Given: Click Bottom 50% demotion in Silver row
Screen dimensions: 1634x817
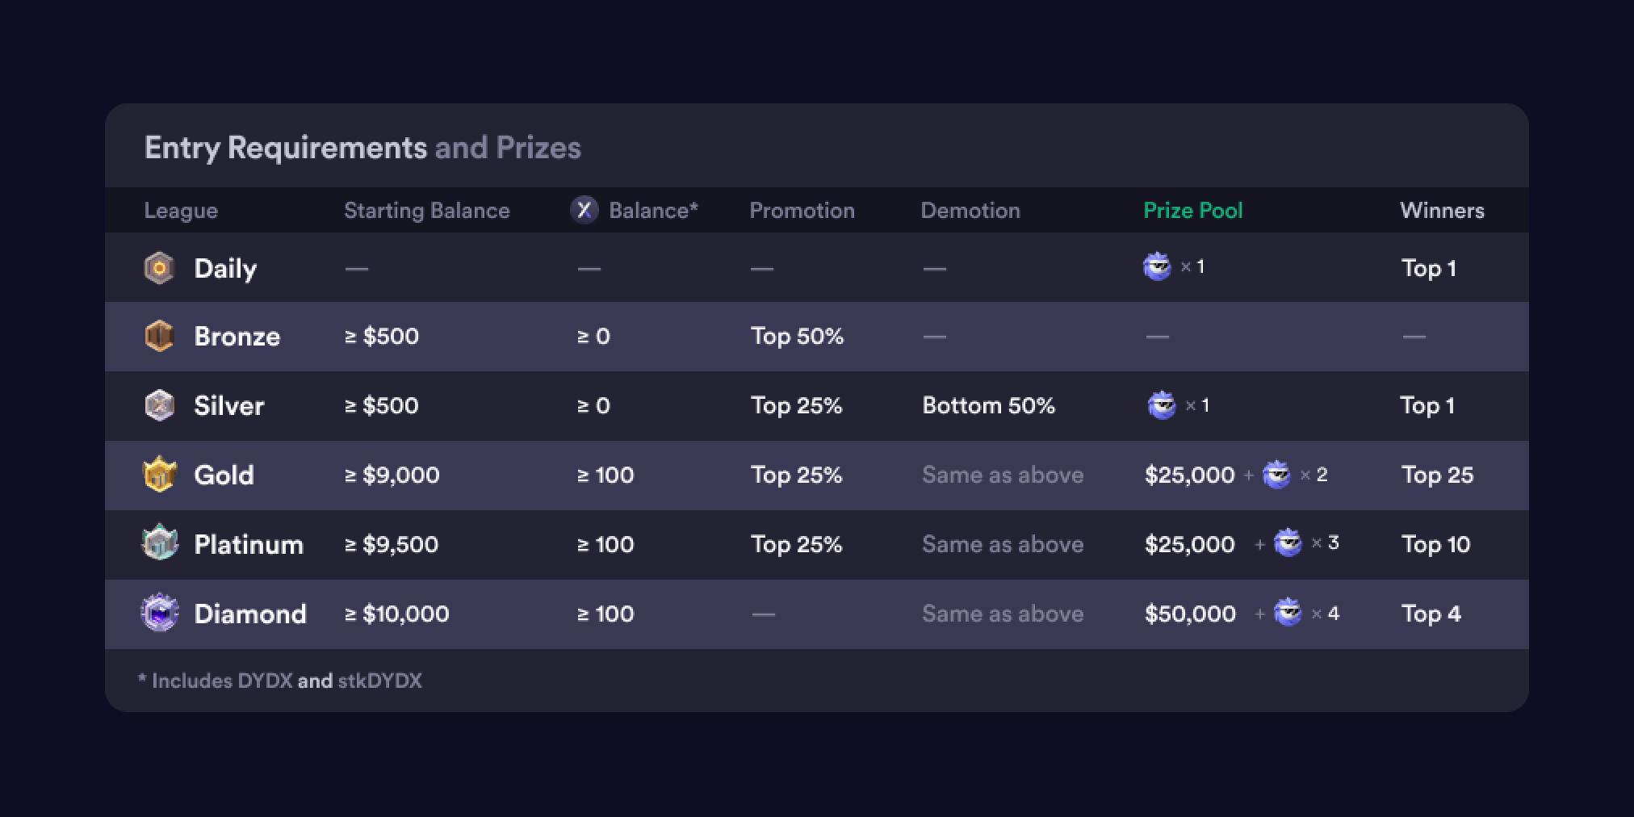Looking at the screenshot, I should (x=988, y=405).
